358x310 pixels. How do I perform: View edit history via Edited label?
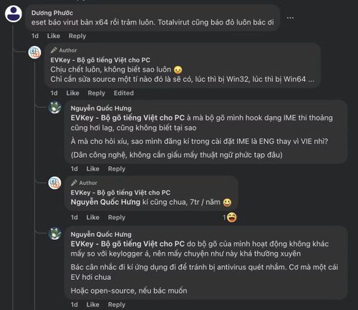(x=124, y=93)
